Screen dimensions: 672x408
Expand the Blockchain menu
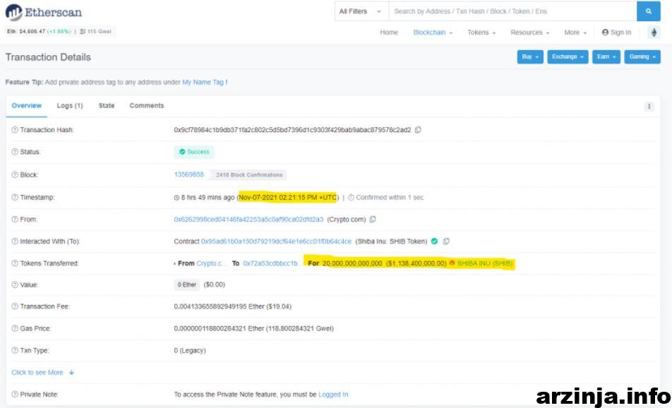[x=433, y=32]
